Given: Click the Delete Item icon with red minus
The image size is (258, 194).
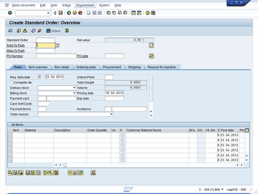Looking at the screenshot, I should point(21,173).
